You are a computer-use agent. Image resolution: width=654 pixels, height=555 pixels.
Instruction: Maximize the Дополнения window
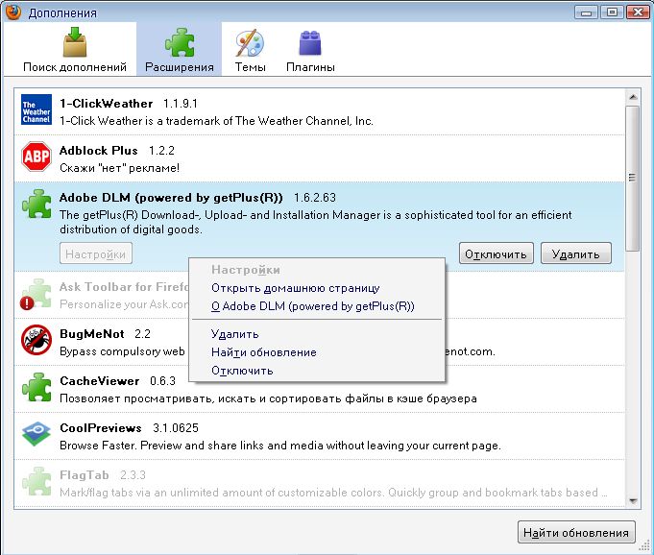[612, 12]
